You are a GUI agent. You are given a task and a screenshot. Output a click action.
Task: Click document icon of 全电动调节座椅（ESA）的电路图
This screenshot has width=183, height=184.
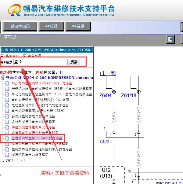coord(7,138)
